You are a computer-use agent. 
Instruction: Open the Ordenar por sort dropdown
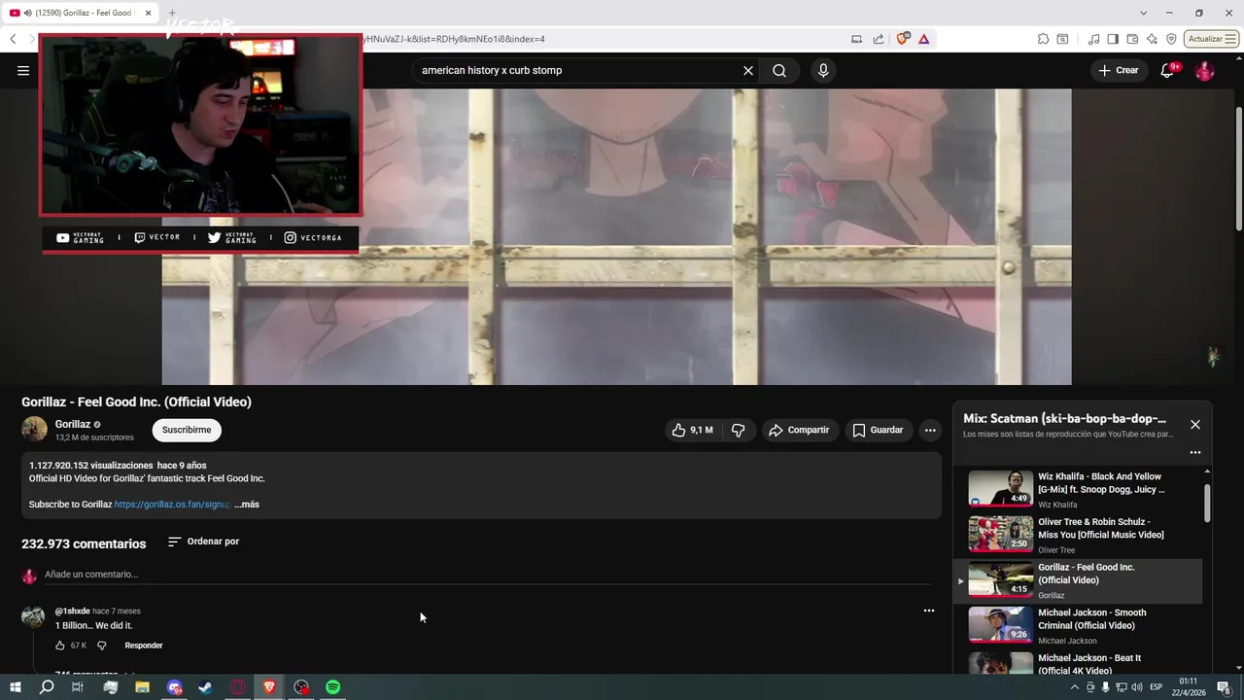click(203, 542)
